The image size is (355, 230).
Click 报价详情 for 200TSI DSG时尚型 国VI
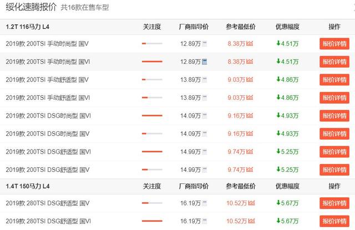click(x=334, y=116)
